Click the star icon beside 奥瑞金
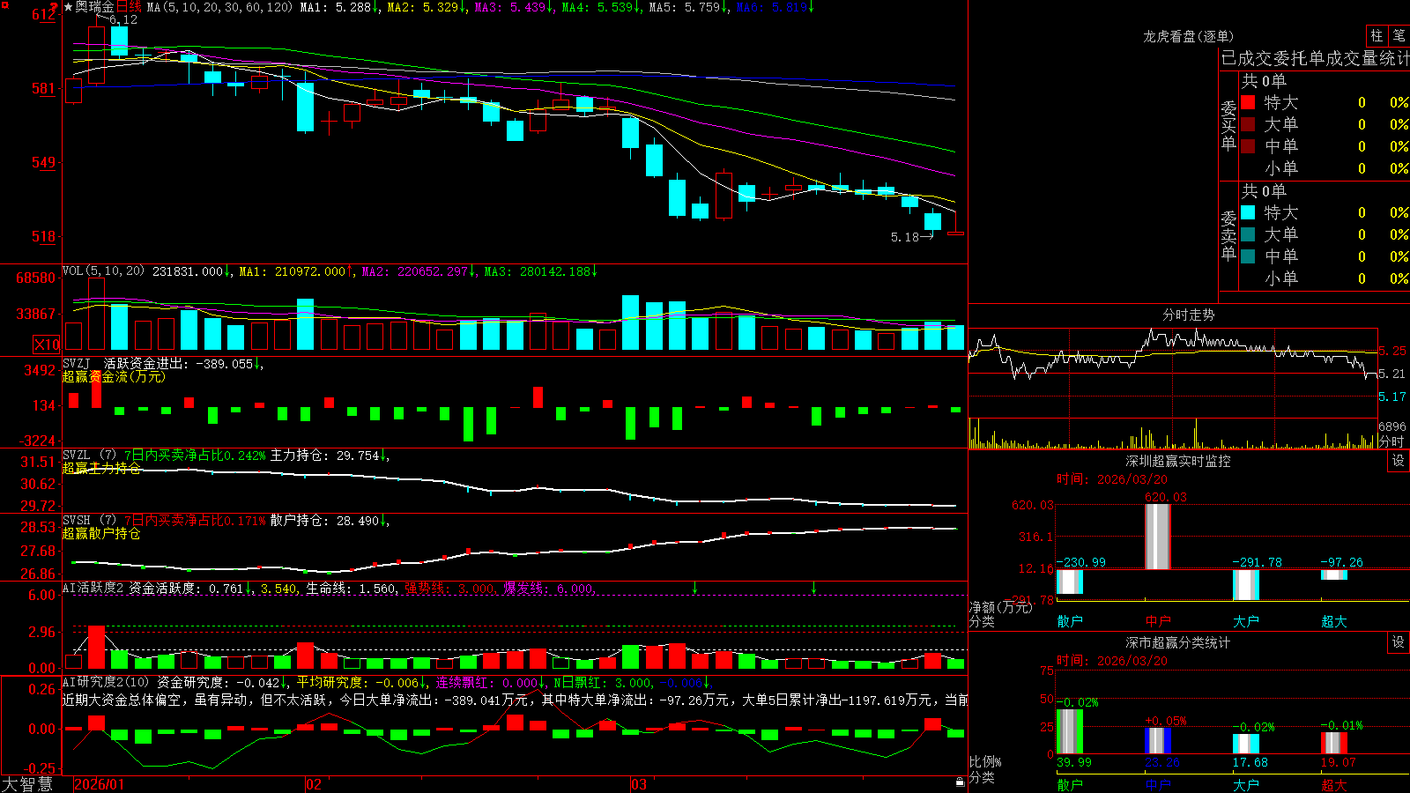The width and height of the screenshot is (1410, 793). (69, 7)
